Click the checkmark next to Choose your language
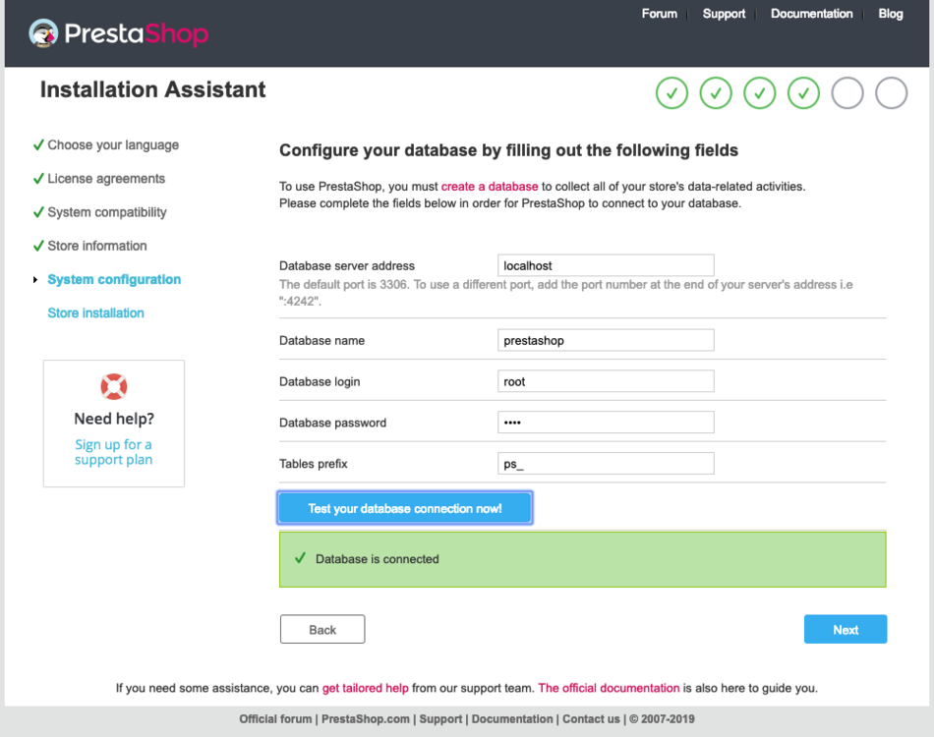This screenshot has height=737, width=934. point(38,144)
